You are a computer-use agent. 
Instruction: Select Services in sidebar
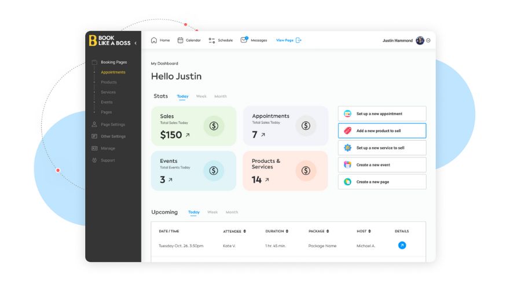point(108,92)
